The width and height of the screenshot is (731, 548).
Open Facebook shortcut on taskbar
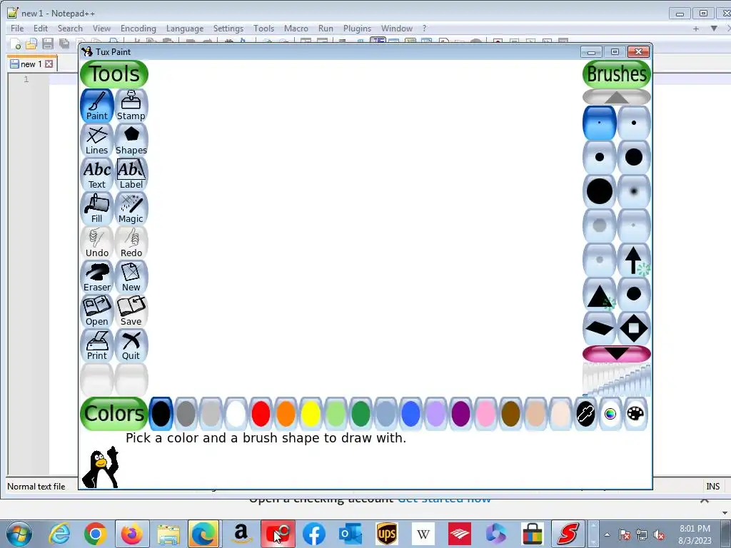[314, 534]
